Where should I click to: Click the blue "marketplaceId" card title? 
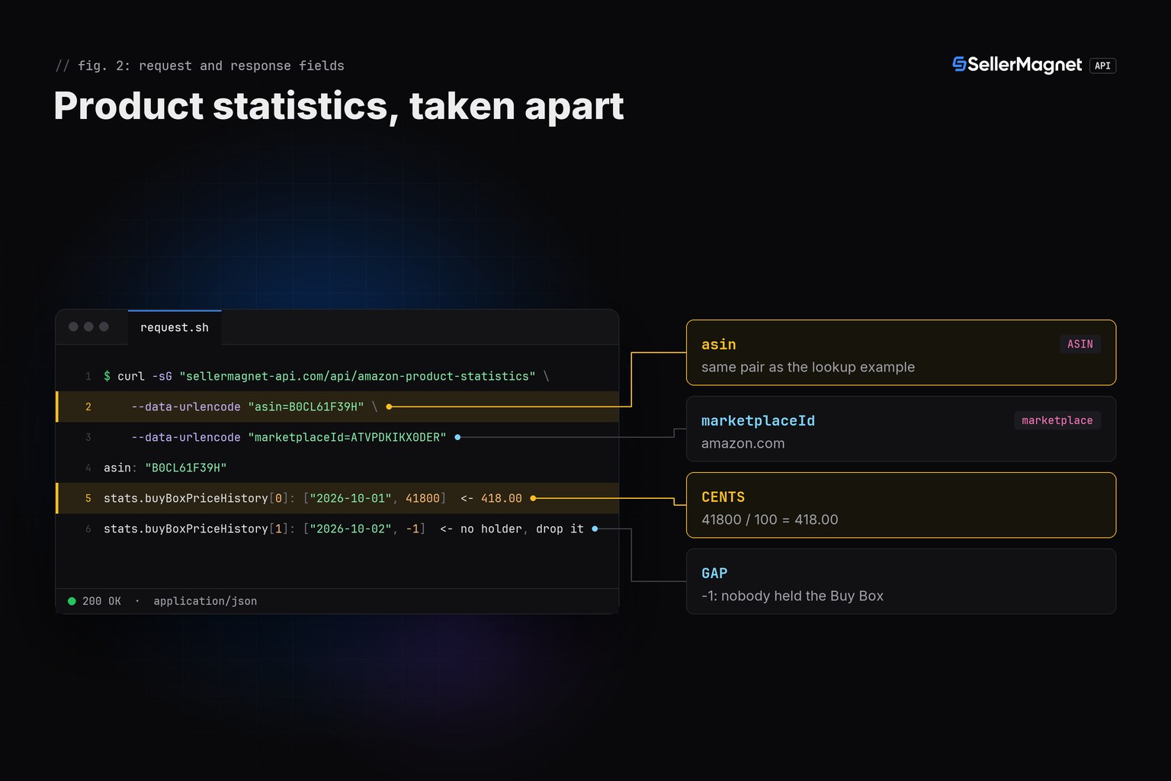coord(758,421)
